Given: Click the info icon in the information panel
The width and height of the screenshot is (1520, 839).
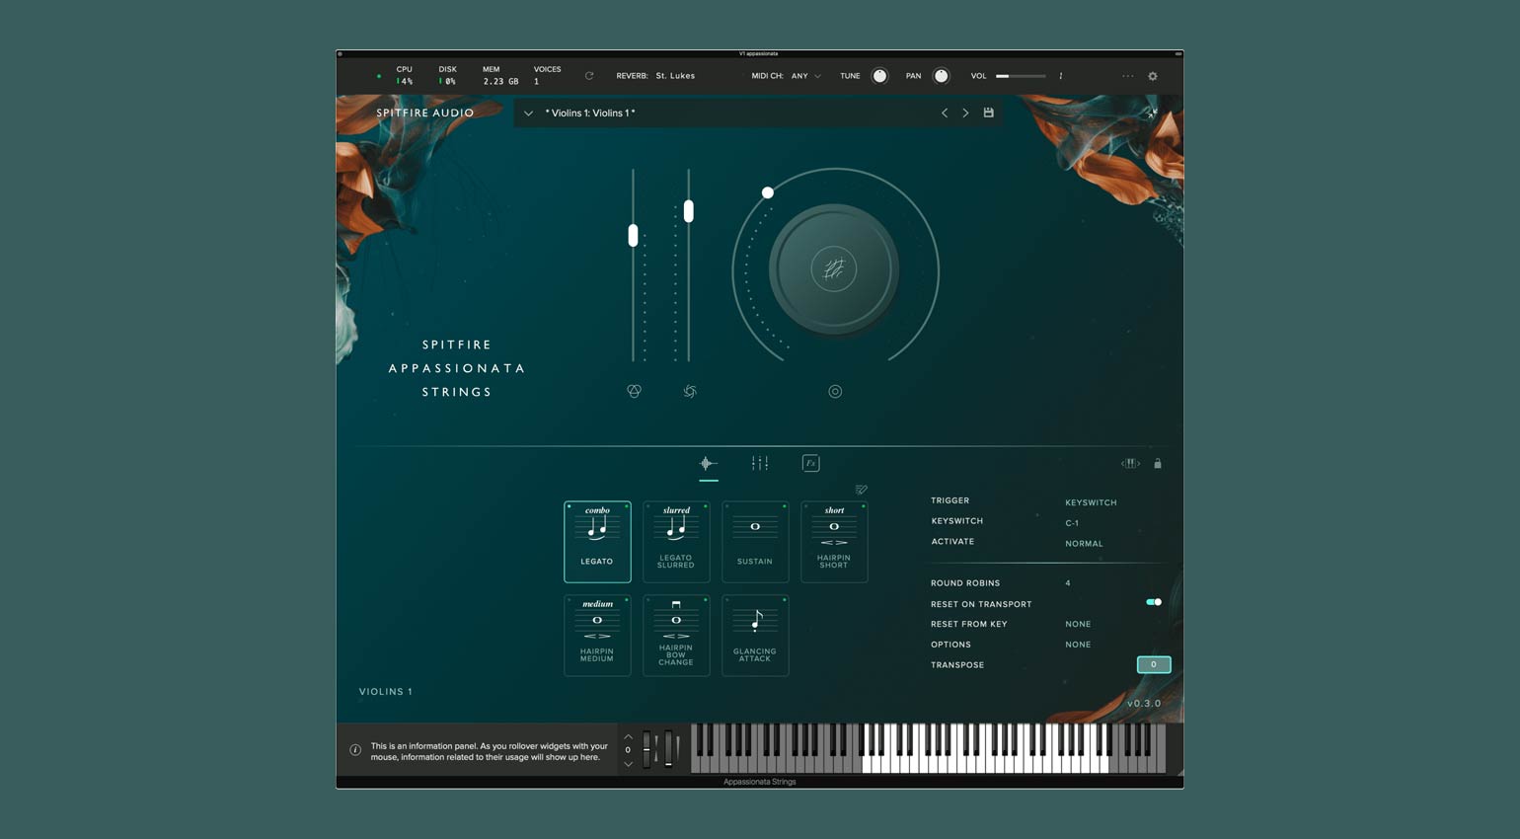Looking at the screenshot, I should pos(355,750).
